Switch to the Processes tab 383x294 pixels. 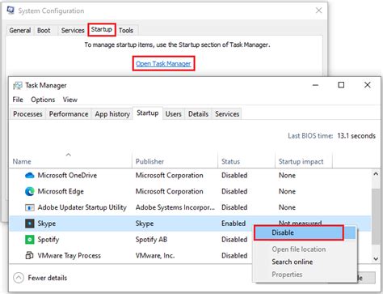tap(27, 114)
